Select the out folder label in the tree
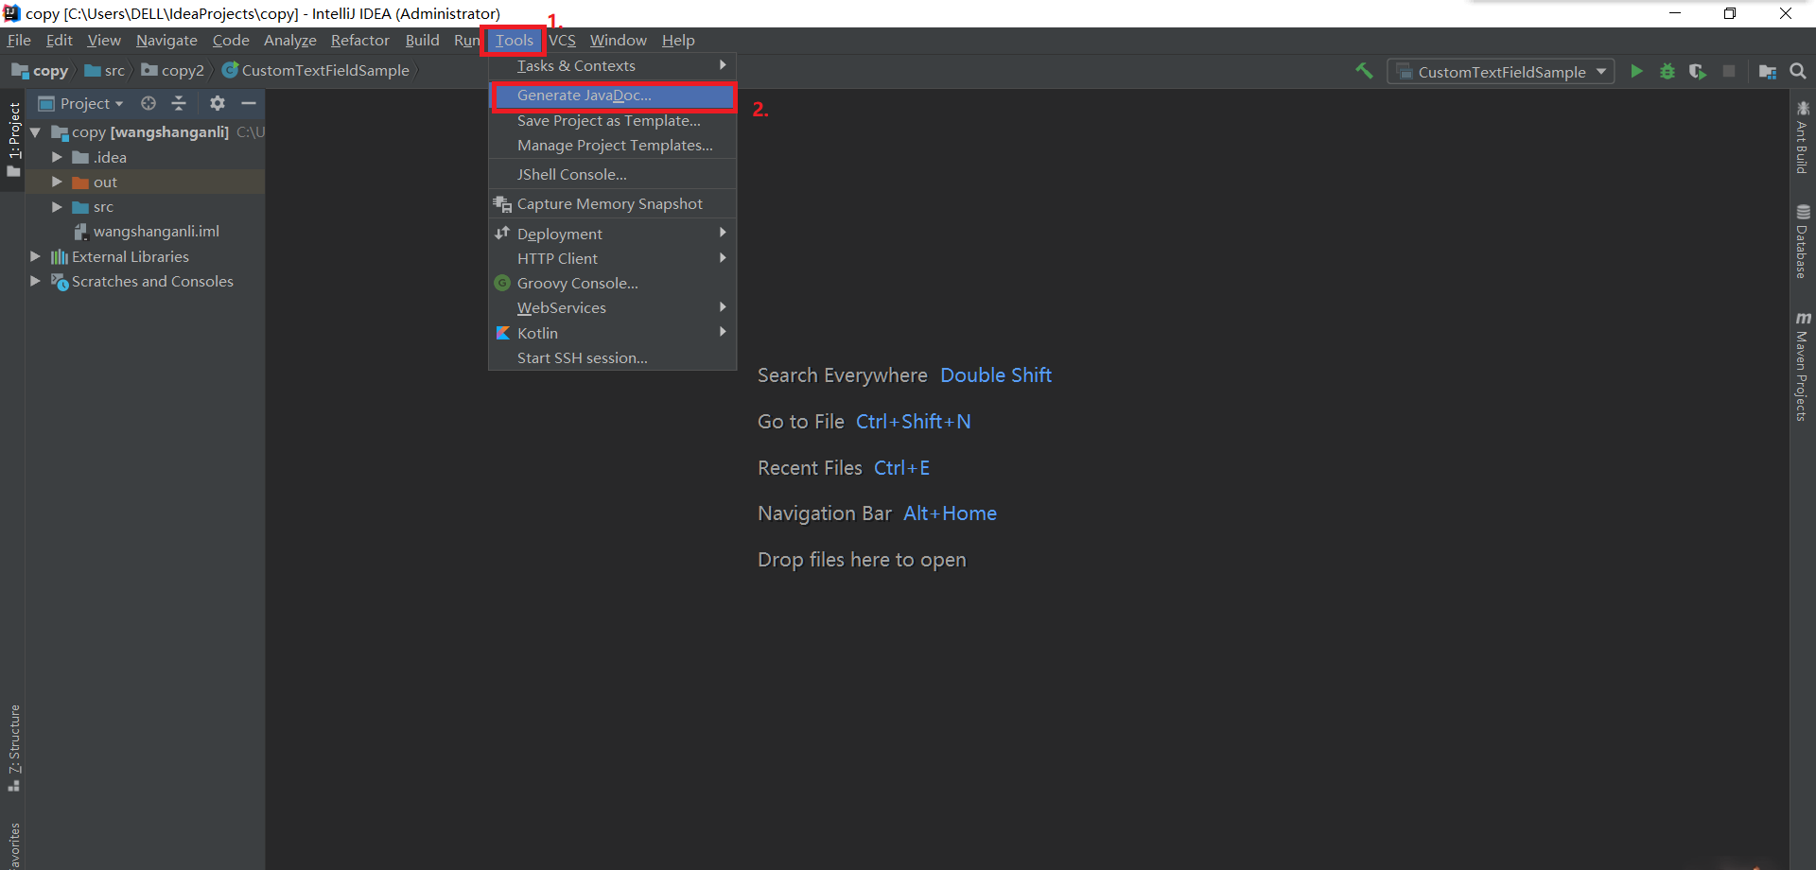The height and width of the screenshot is (870, 1816). (x=105, y=183)
